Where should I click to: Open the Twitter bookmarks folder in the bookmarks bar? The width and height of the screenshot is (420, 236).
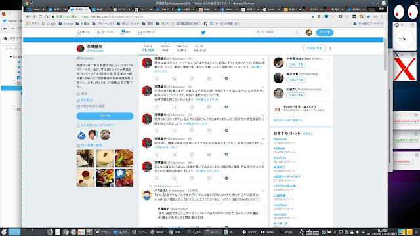(66, 24)
